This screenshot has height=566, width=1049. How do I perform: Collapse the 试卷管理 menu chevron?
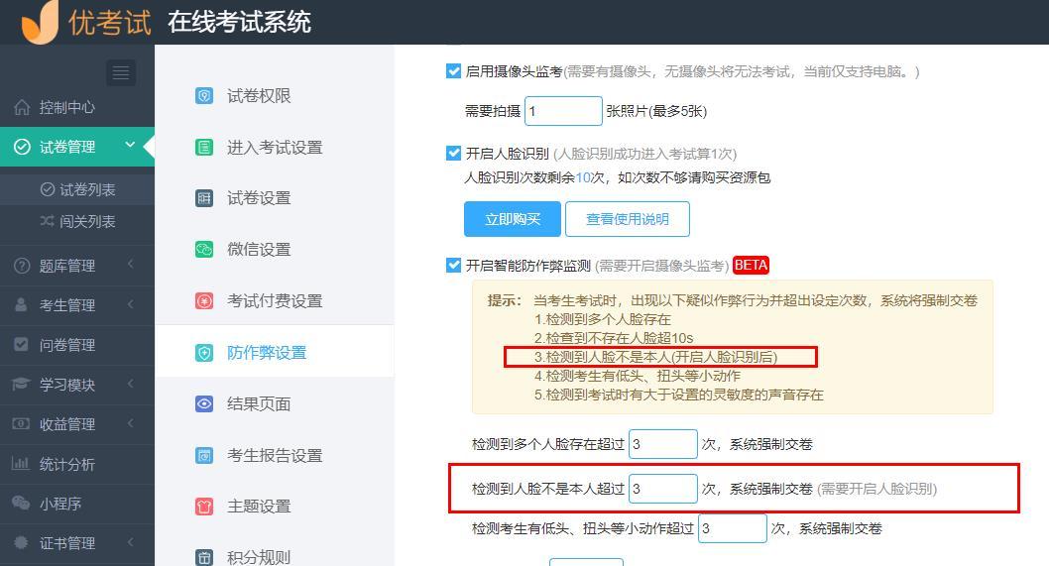(131, 145)
